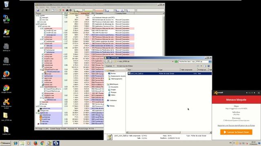This screenshot has height=146, width=261.
Task: Click the Back navigation arrow in Explorer window
Action: tap(107, 61)
